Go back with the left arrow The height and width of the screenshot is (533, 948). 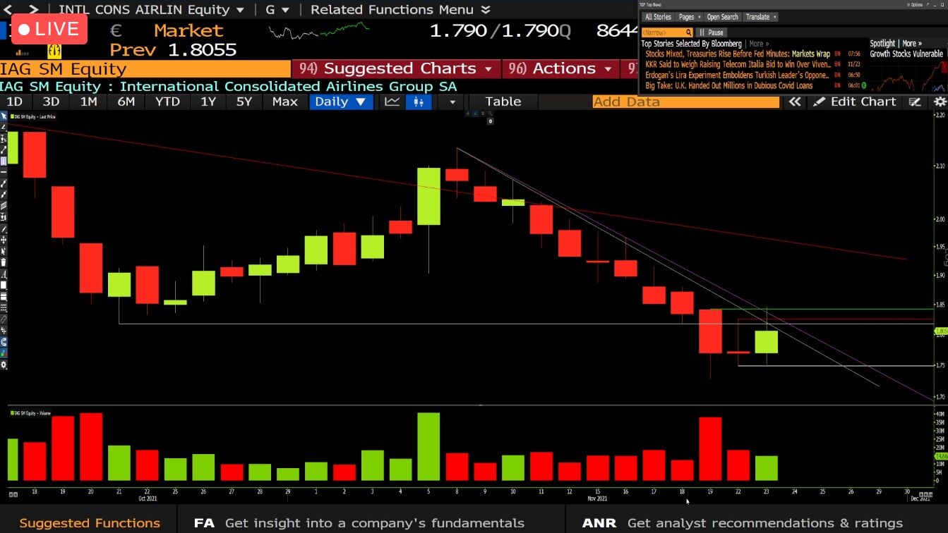point(8,9)
